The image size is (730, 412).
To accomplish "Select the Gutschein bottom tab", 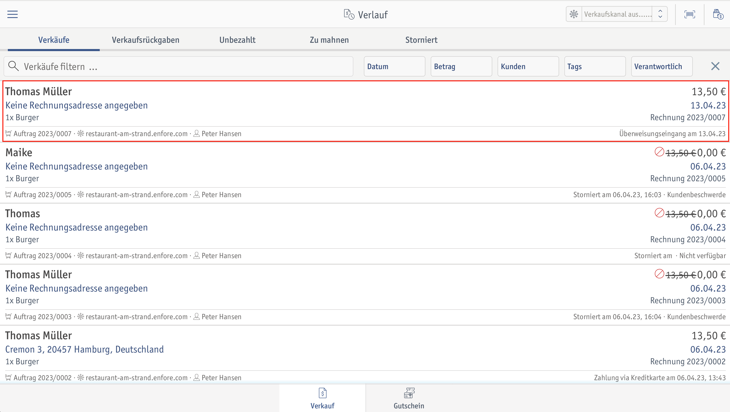I will coord(409,398).
